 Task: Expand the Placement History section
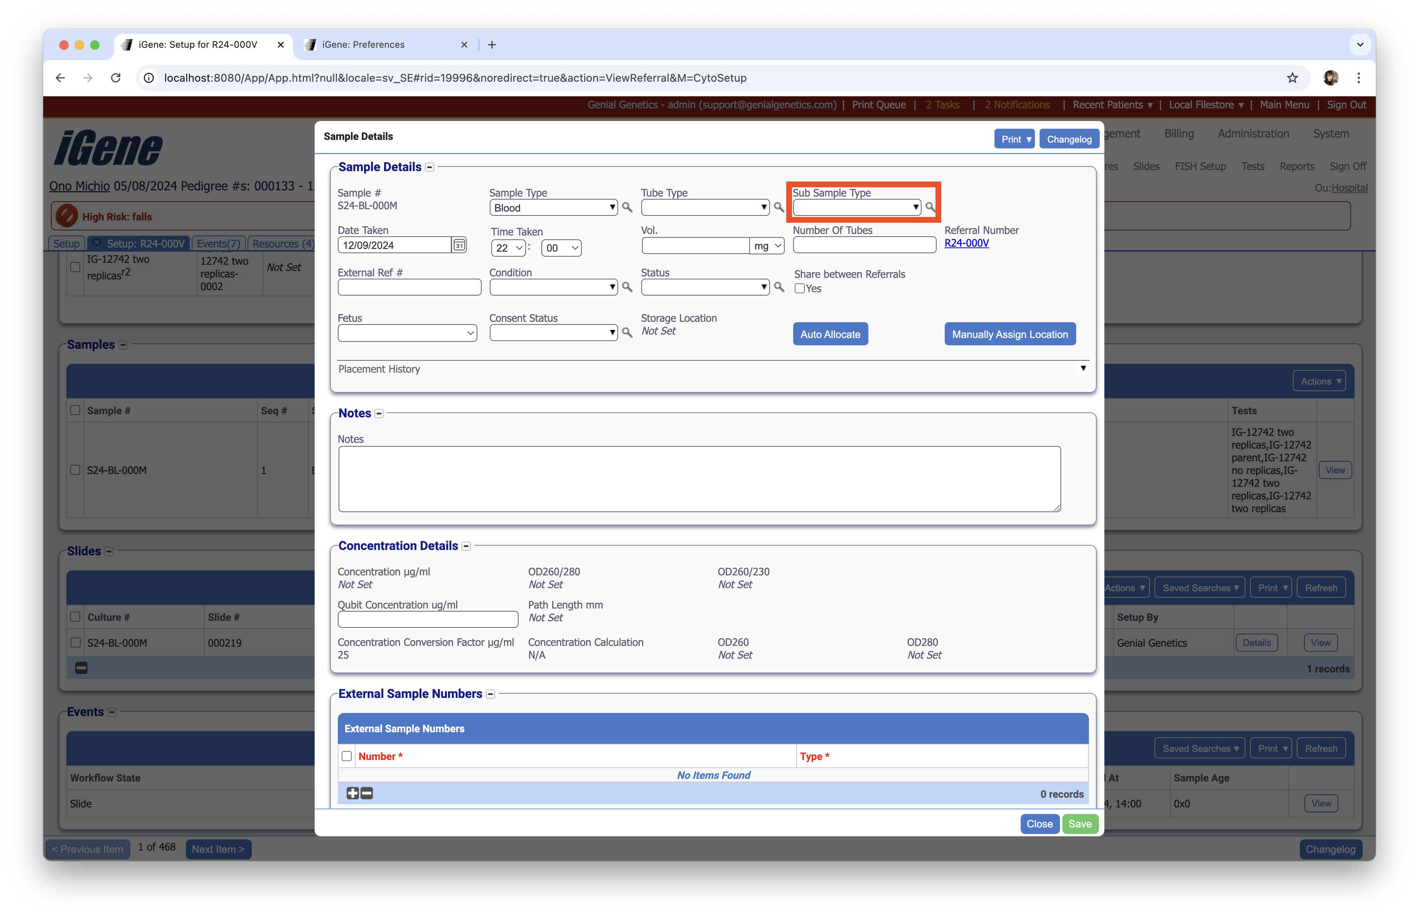point(1083,369)
